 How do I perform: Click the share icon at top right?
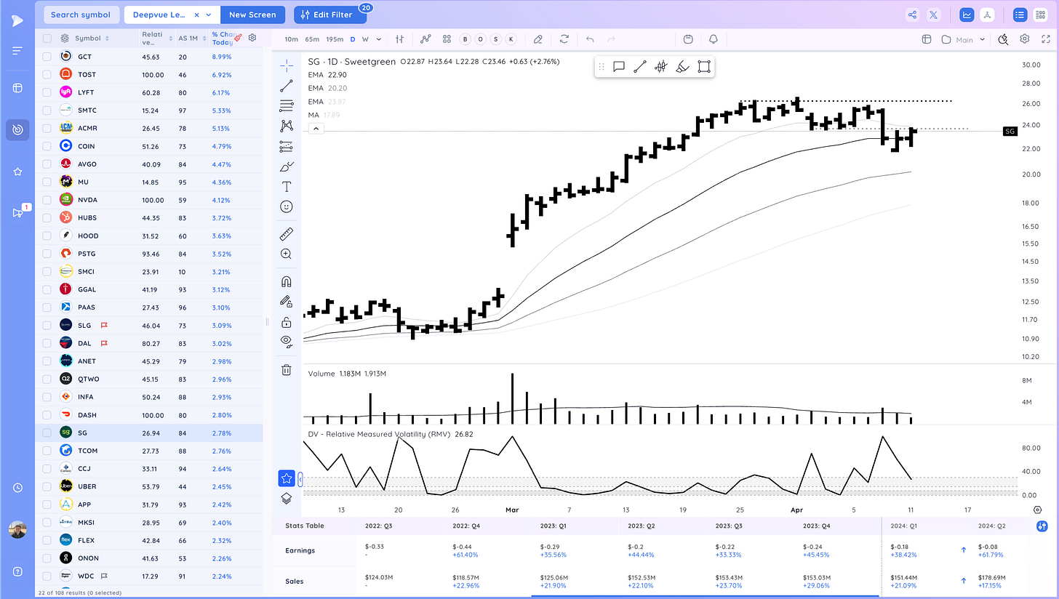click(912, 15)
